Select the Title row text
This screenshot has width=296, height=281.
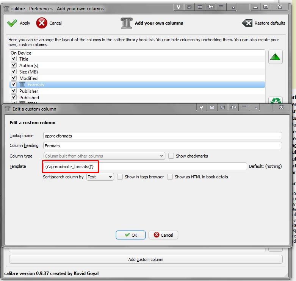point(23,59)
